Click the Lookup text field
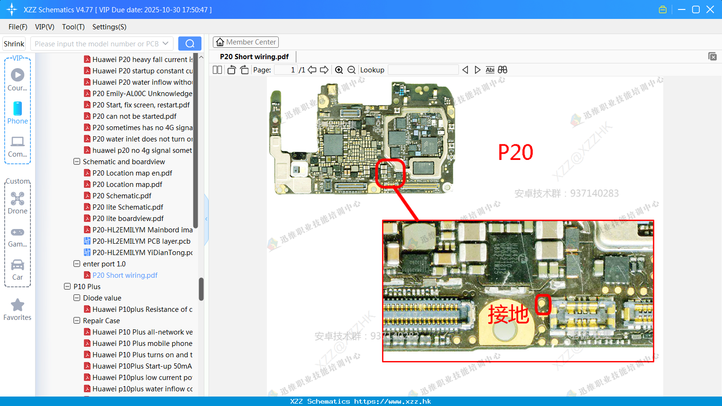 [423, 70]
